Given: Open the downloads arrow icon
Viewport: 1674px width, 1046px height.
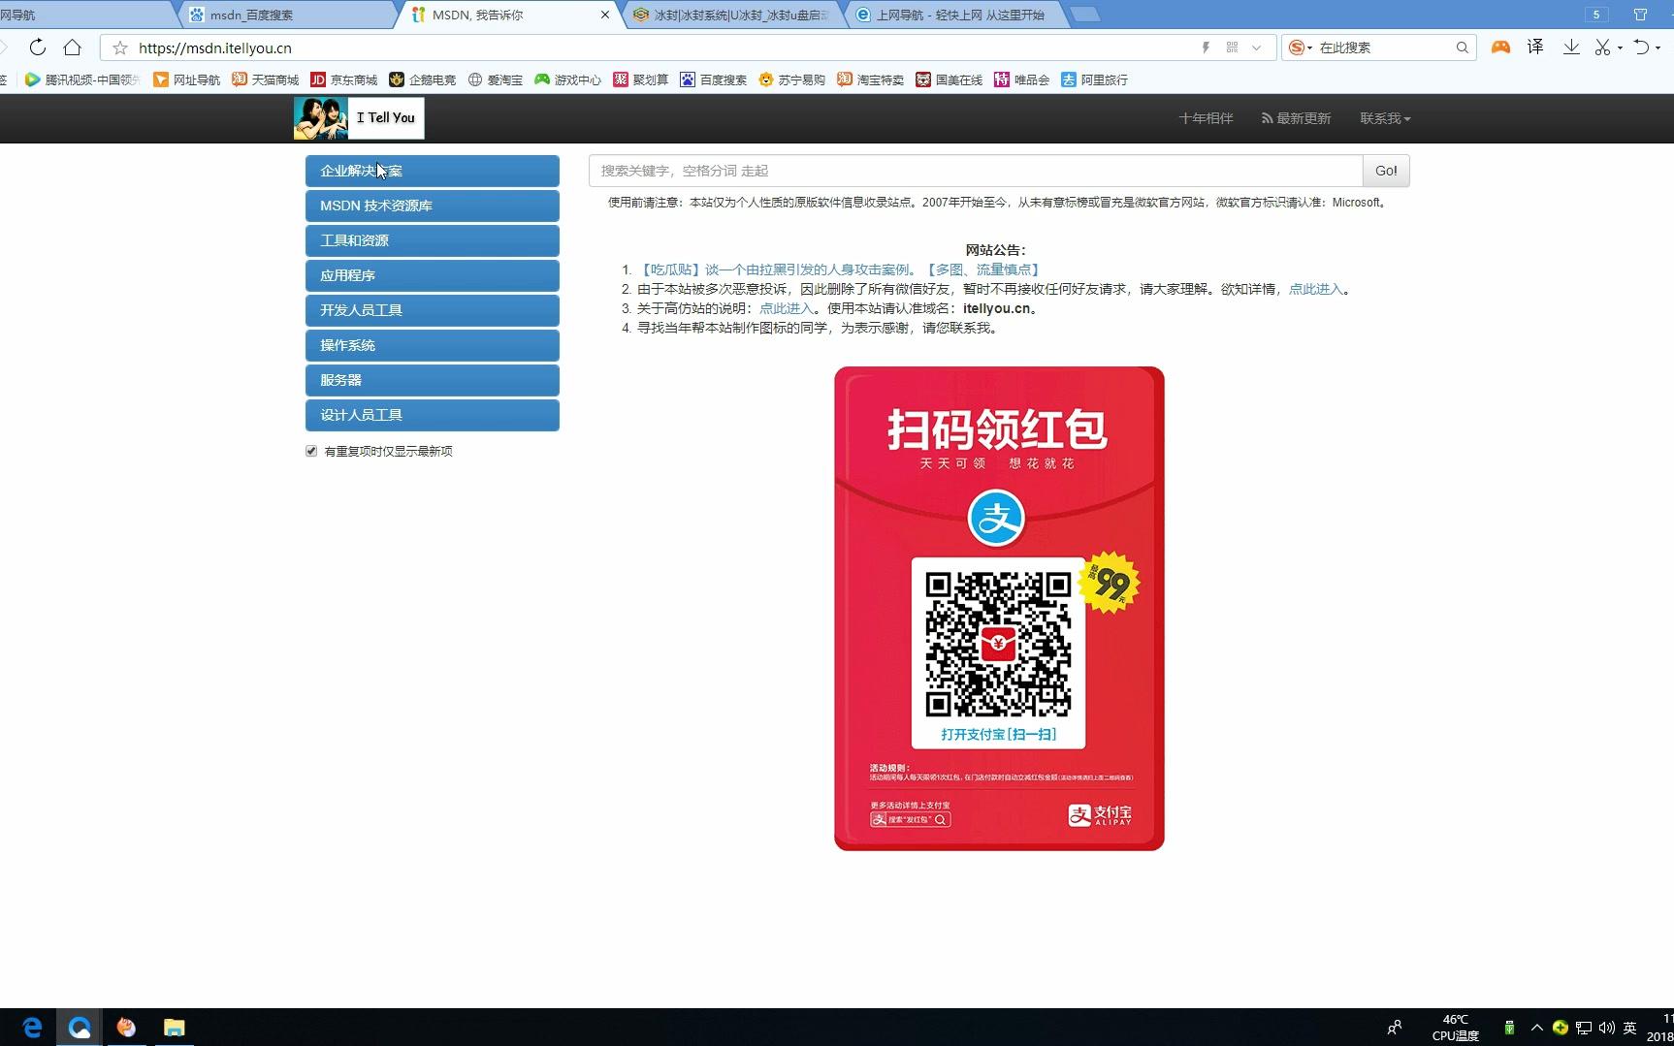Looking at the screenshot, I should [x=1571, y=48].
